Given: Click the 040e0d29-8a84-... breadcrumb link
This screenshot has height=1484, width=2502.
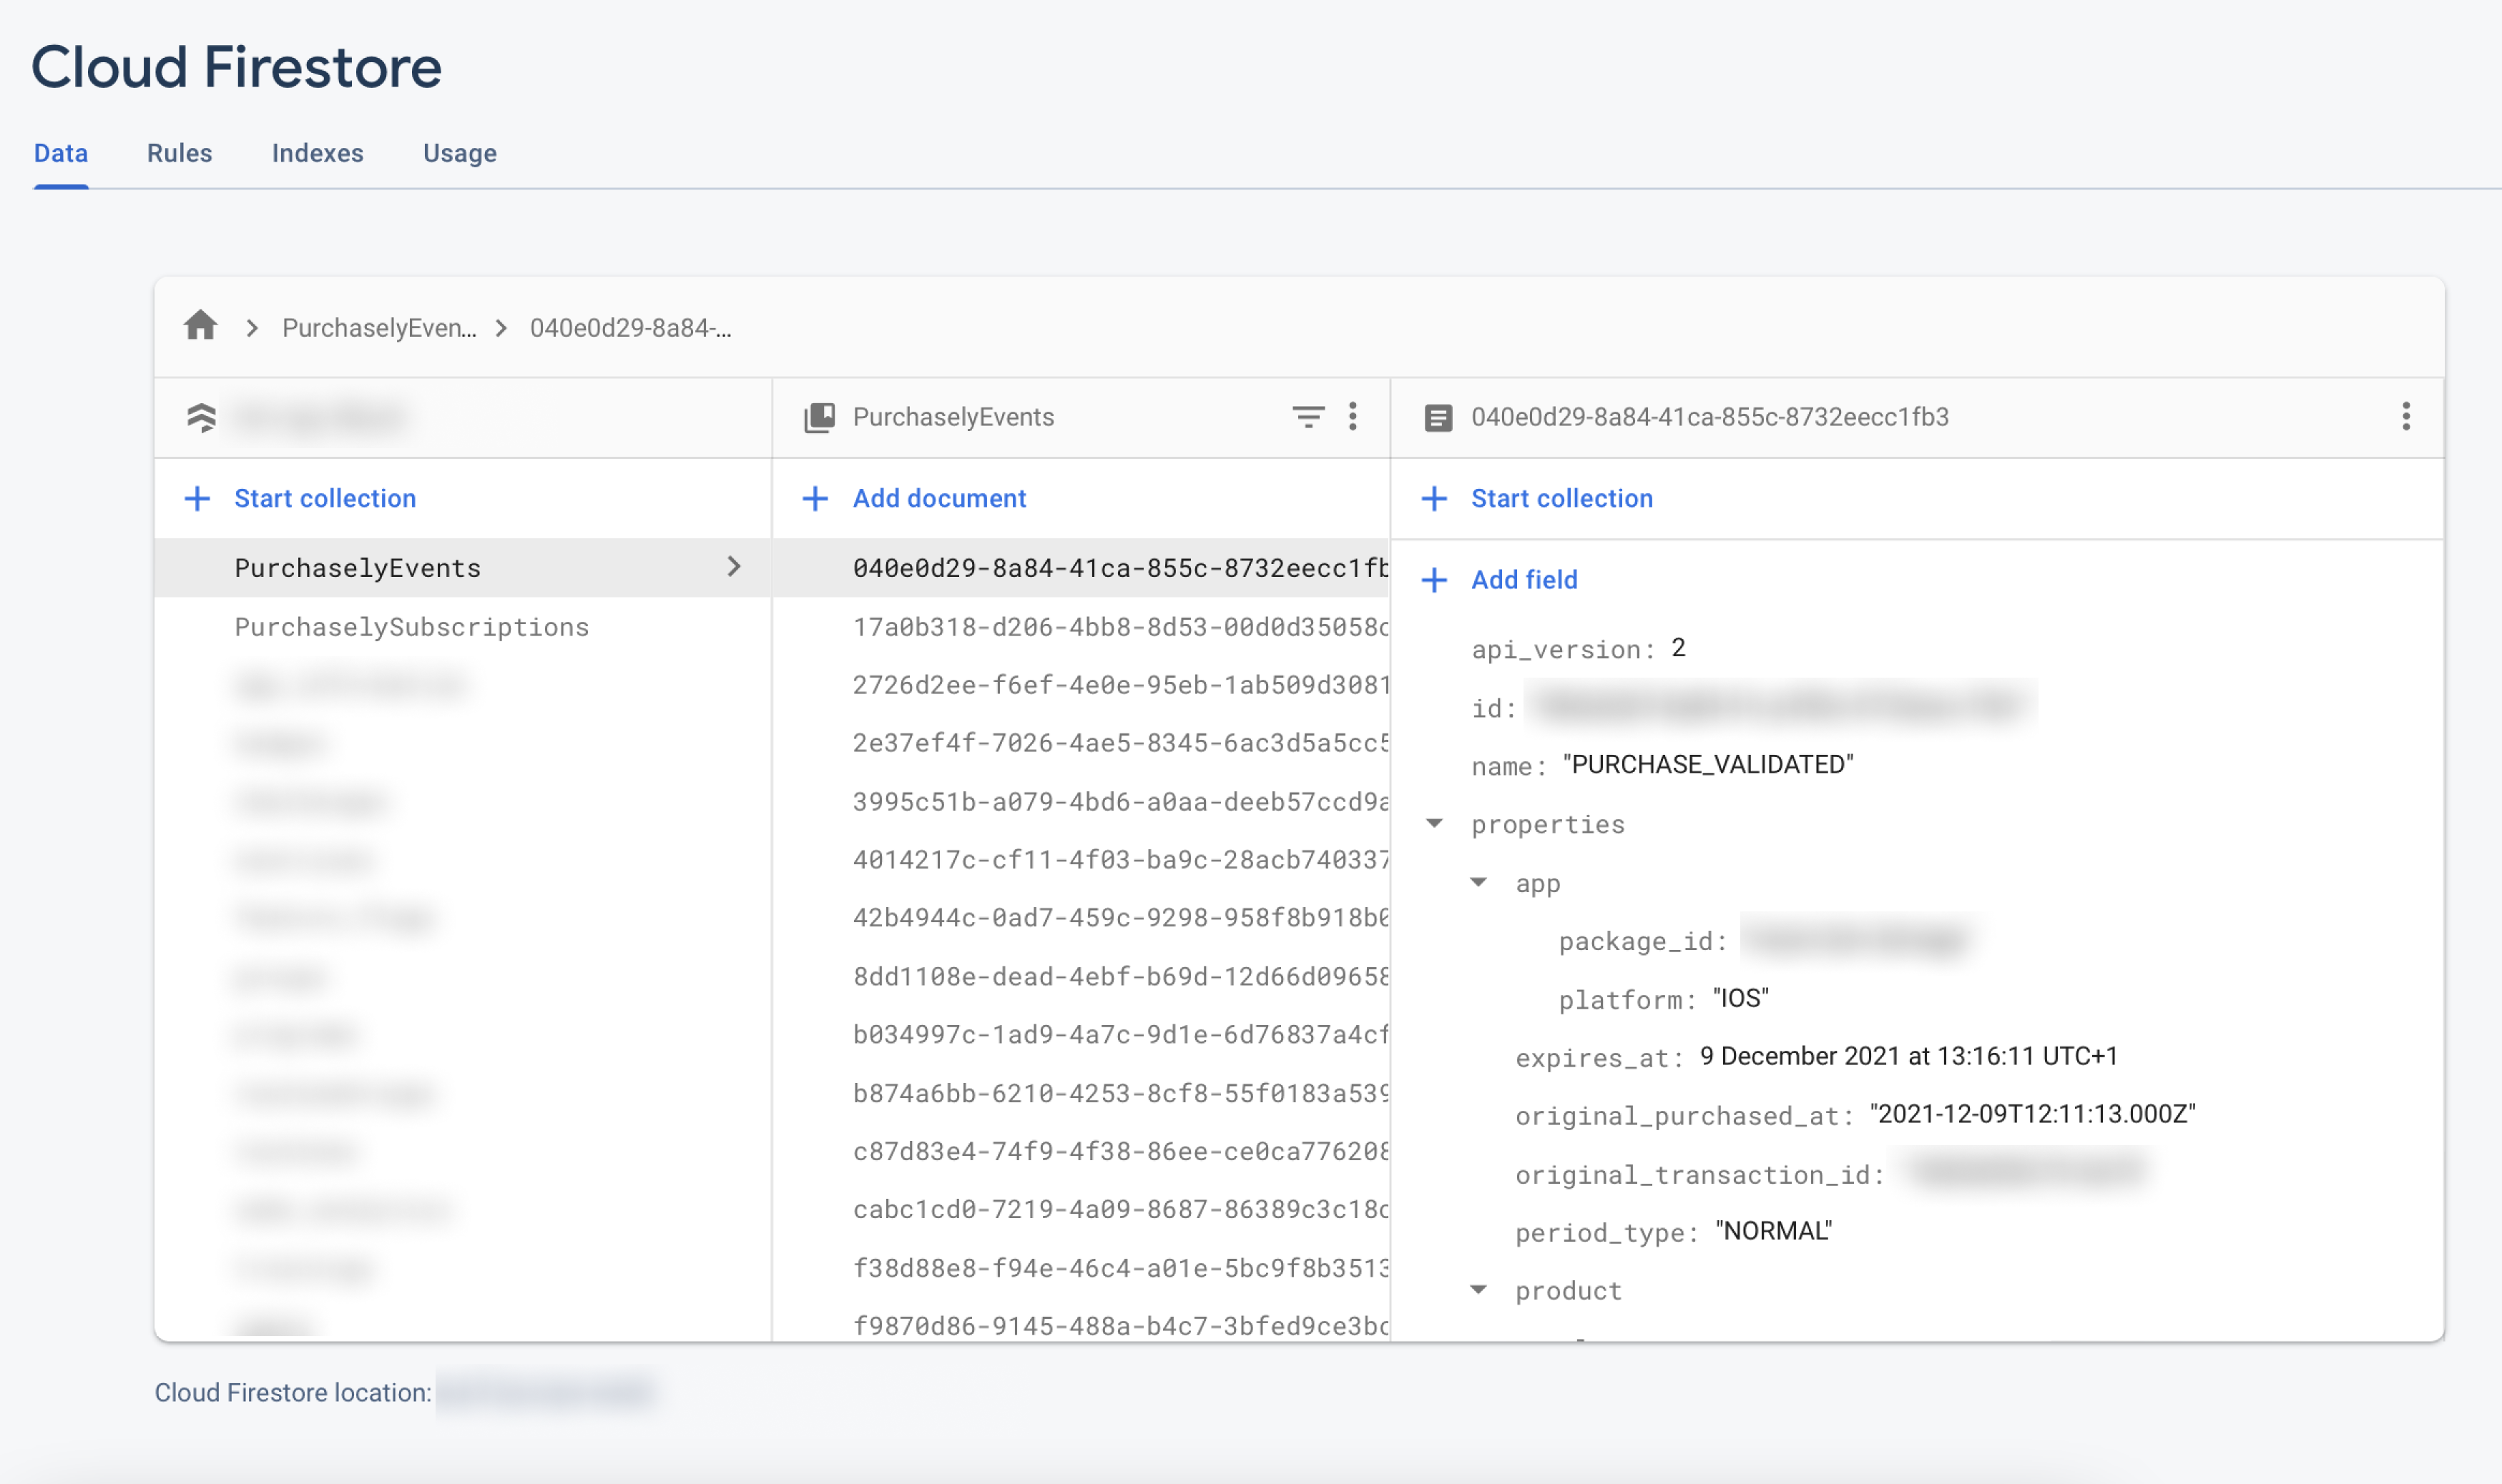Looking at the screenshot, I should 630,328.
